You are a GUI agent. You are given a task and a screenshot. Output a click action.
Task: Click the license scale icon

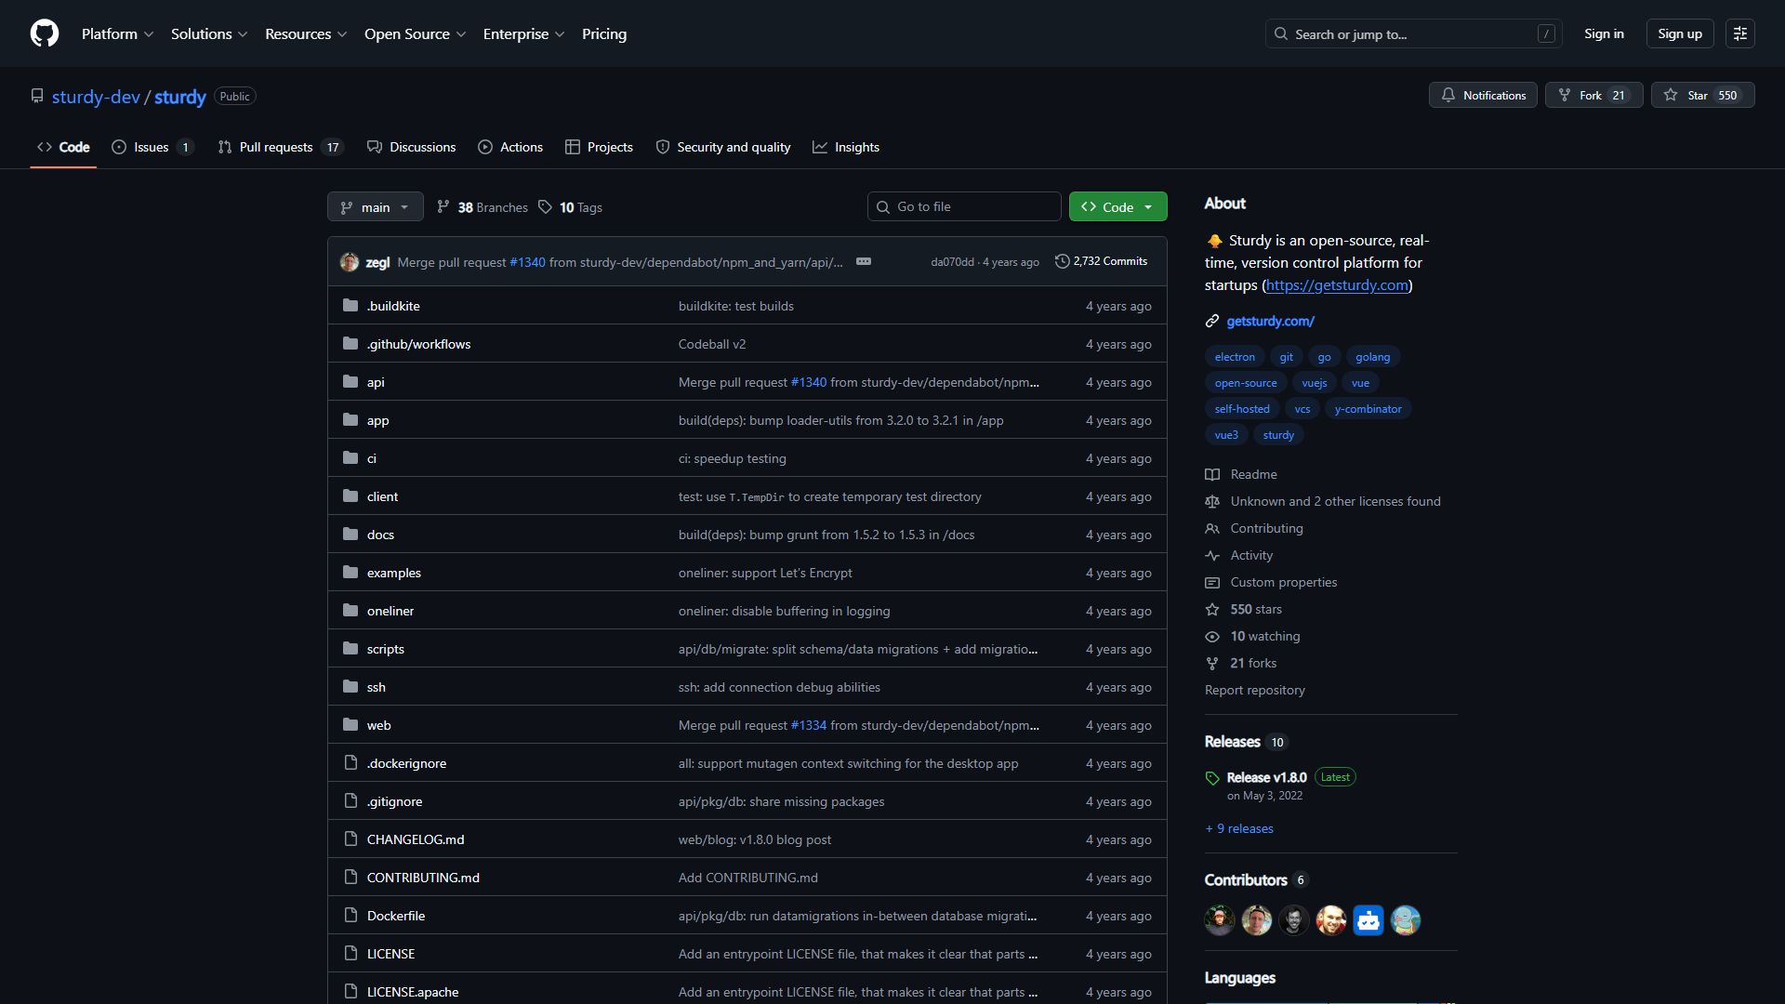pos(1212,502)
